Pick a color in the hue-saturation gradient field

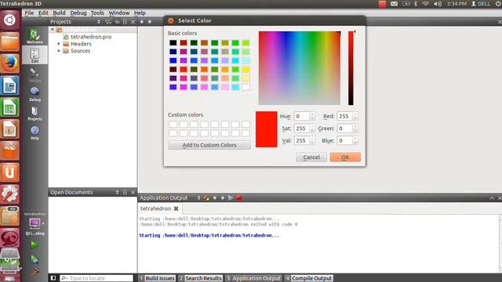[x=300, y=68]
